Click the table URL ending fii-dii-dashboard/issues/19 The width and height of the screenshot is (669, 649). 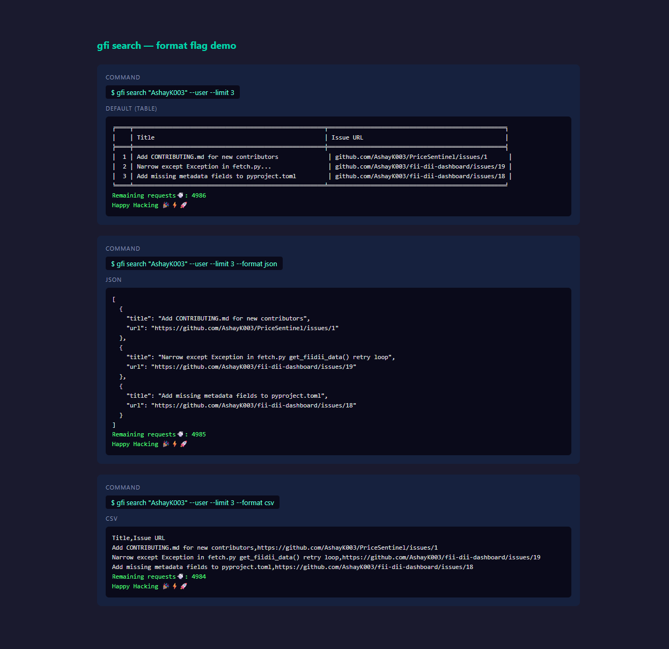[420, 166]
